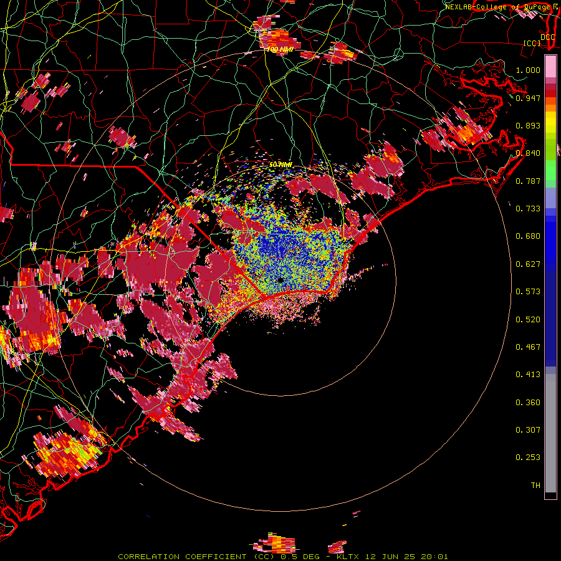Click the yellow swatch in the color bar
This screenshot has height=561, width=561.
click(x=550, y=122)
